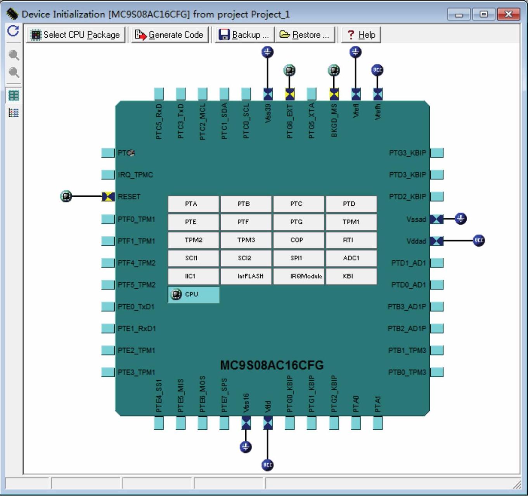The width and height of the screenshot is (528, 496).
Task: Click the refresh icon in the top-left corner
Action: point(13,31)
